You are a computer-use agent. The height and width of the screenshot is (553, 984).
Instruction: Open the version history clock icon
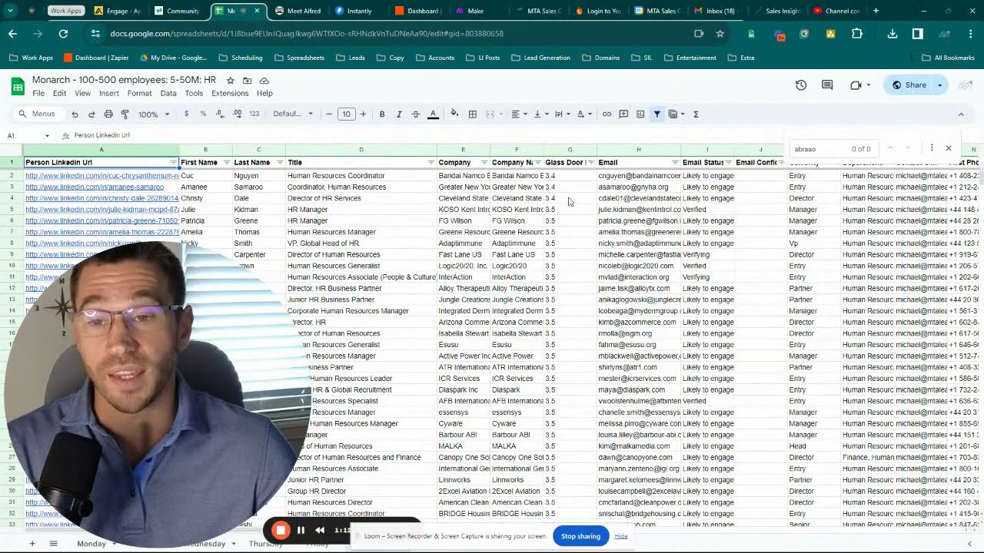point(801,85)
